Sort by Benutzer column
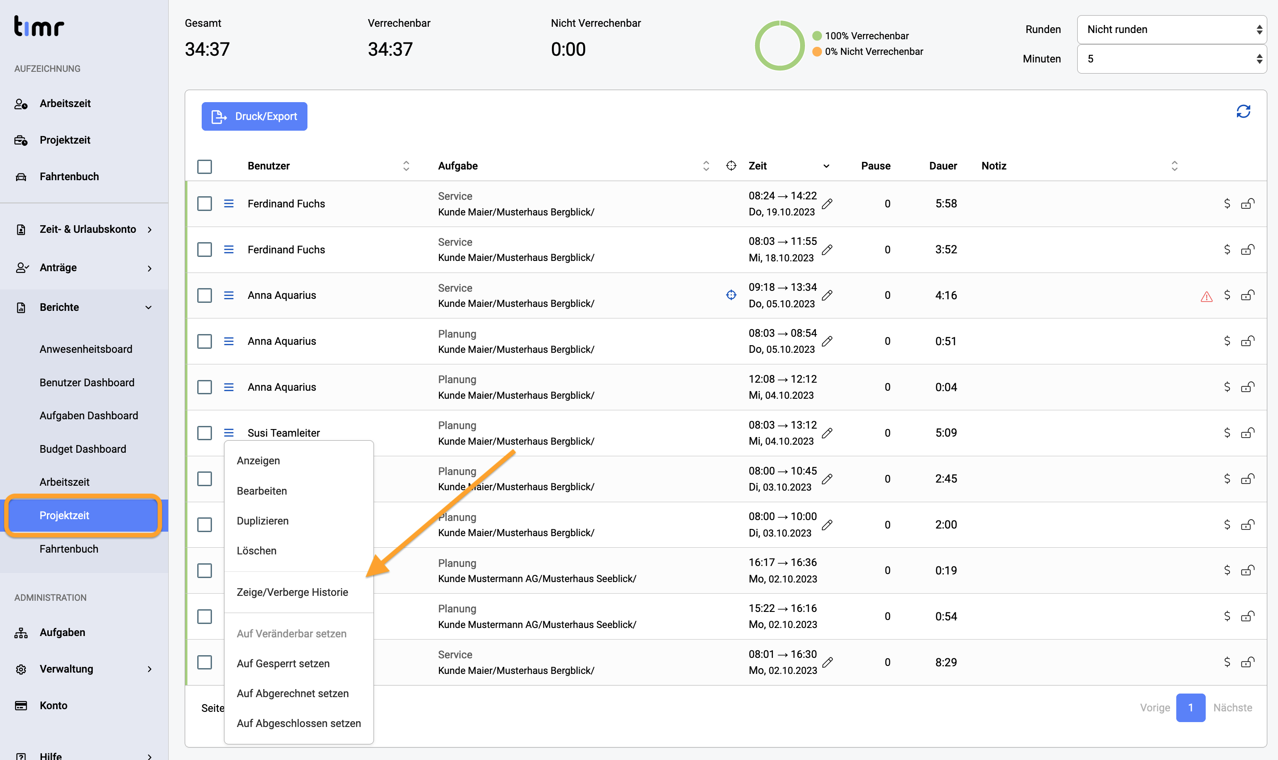 tap(406, 166)
